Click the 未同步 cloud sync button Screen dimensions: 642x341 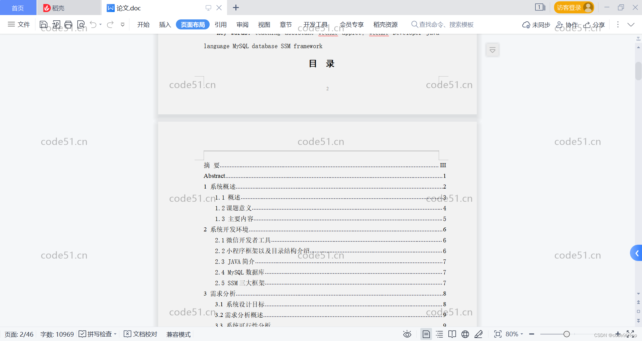[536, 25]
